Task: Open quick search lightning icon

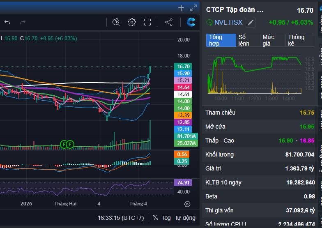Action: tap(116, 22)
